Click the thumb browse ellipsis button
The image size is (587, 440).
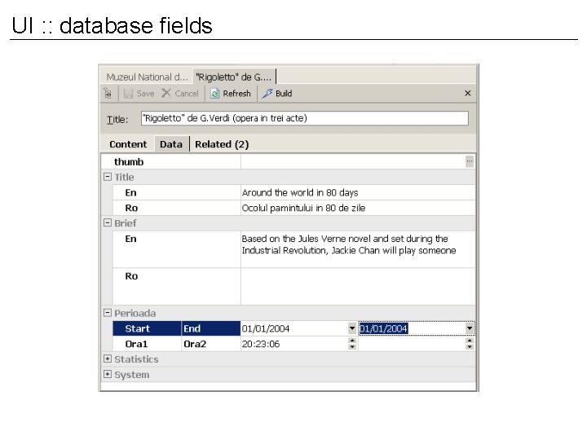point(470,161)
